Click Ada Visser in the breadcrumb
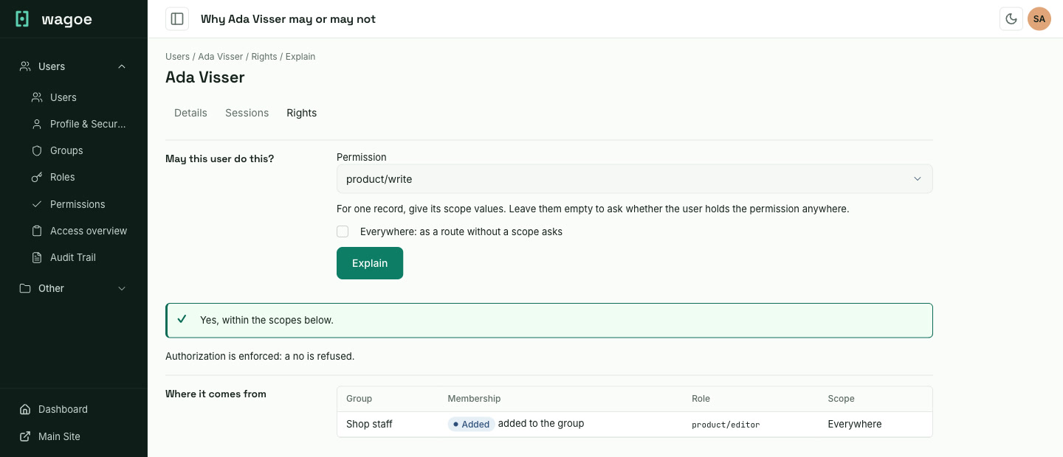 pyautogui.click(x=220, y=57)
